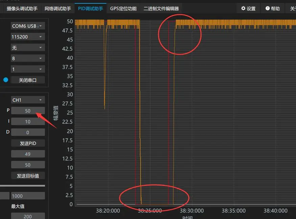Expand the 115200 baud rate dropdown
This screenshot has width=296, height=219.
(x=28, y=37)
